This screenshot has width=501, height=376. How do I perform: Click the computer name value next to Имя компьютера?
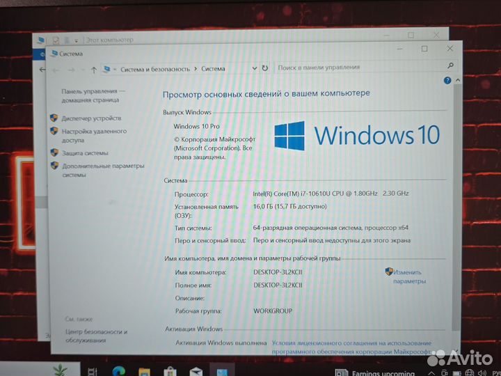(x=278, y=272)
